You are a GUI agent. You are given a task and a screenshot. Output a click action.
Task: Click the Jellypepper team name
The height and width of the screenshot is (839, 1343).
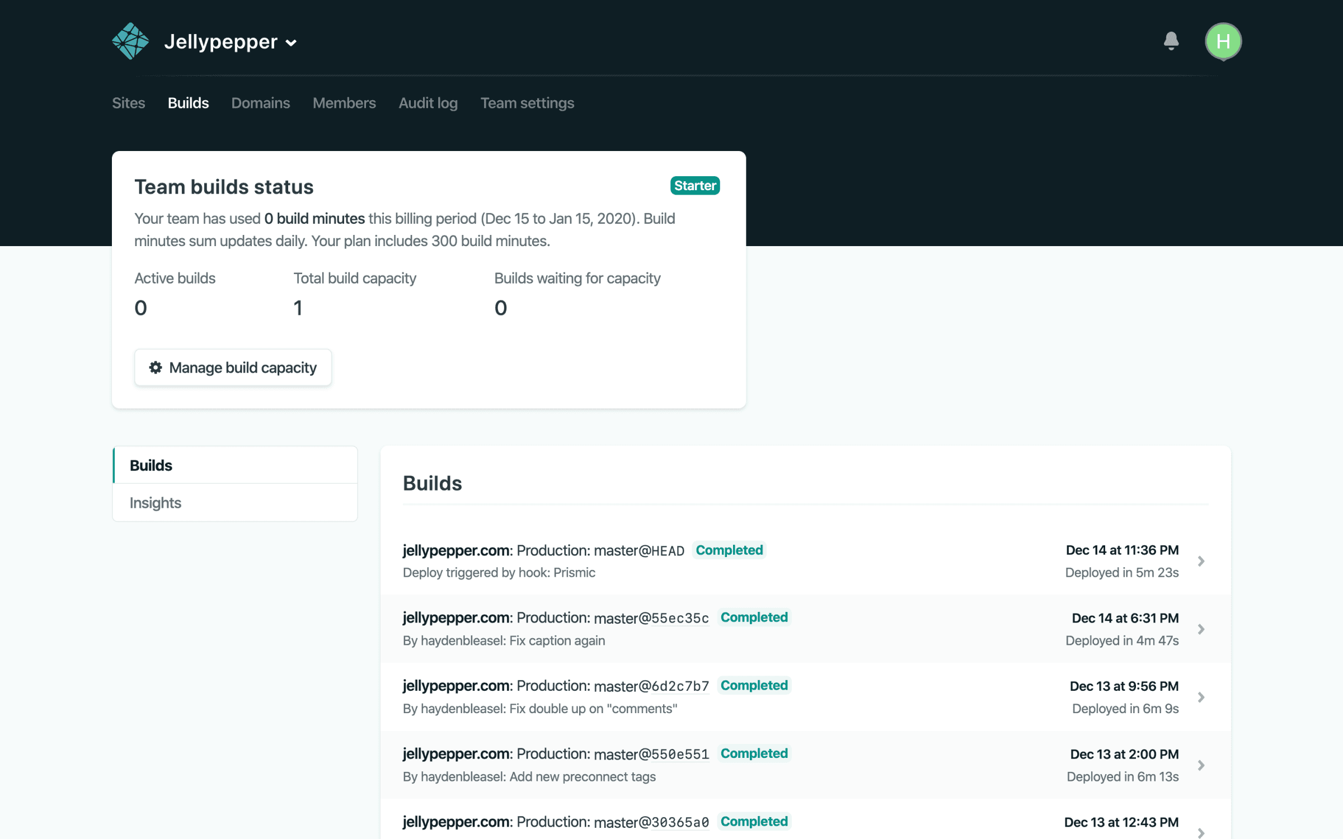point(220,41)
